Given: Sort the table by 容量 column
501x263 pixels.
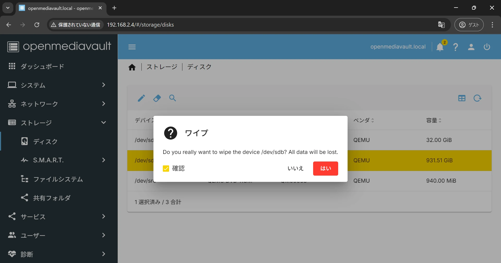Looking at the screenshot, I should 434,120.
